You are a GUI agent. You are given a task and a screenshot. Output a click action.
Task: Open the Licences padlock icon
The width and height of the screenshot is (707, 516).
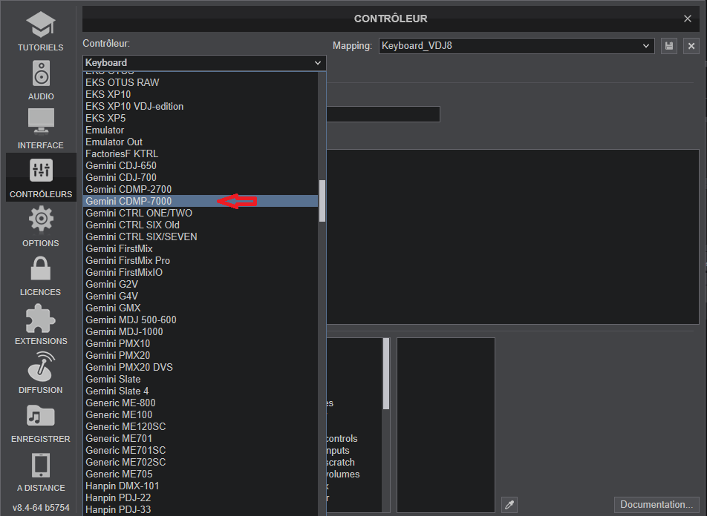coord(41,268)
